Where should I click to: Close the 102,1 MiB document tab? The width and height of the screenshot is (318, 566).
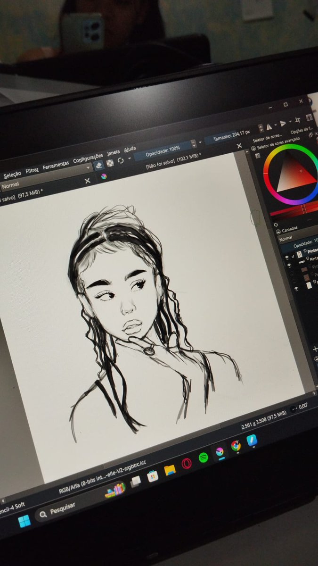pyautogui.click(x=239, y=146)
